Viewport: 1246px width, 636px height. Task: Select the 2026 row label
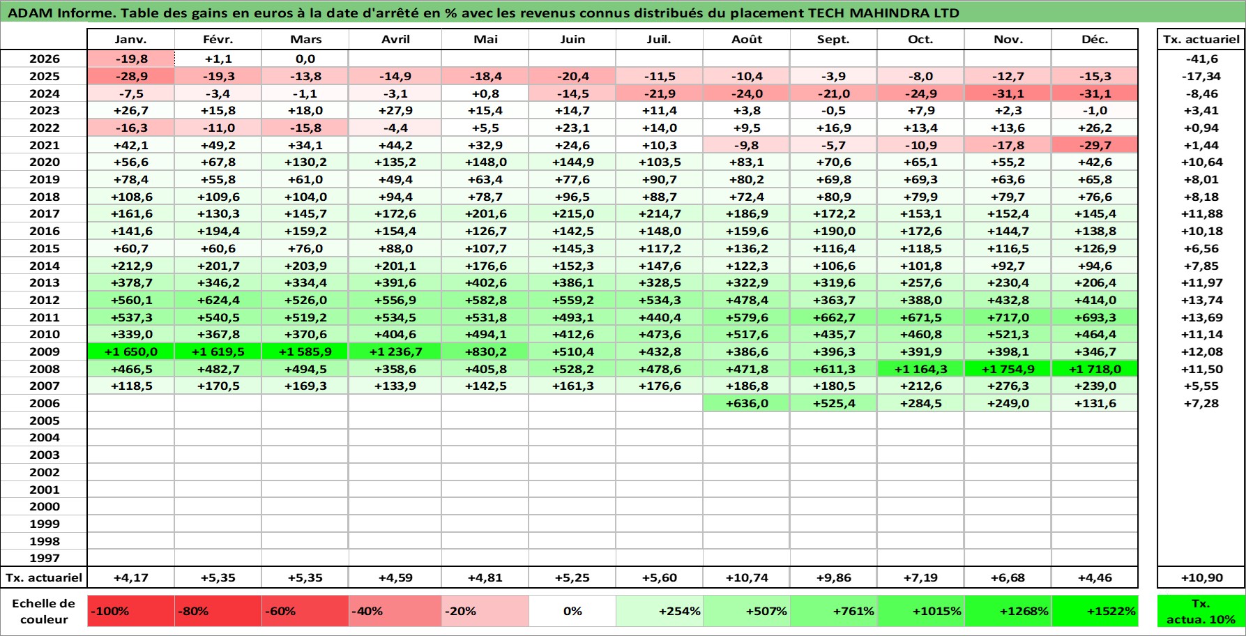[44, 59]
